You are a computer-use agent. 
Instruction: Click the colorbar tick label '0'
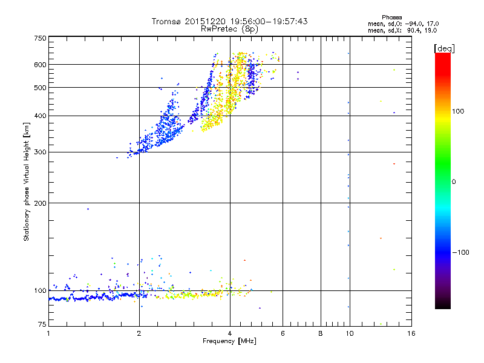pos(454,182)
